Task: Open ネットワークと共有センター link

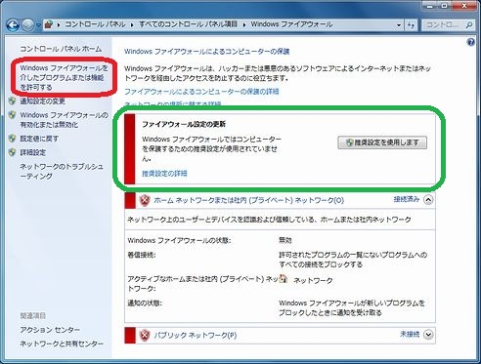Action: [x=62, y=344]
